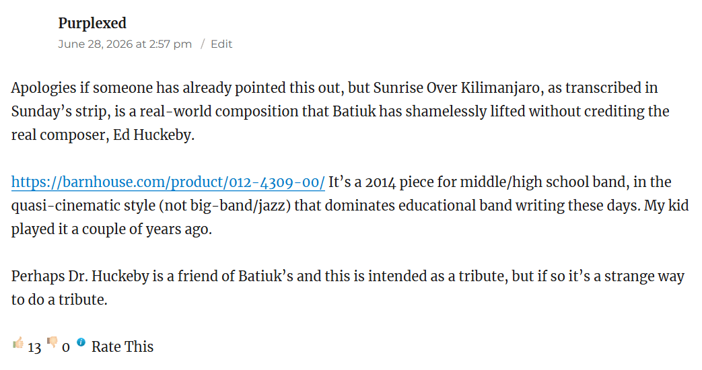Click the thumbs up rating icon

tap(18, 343)
